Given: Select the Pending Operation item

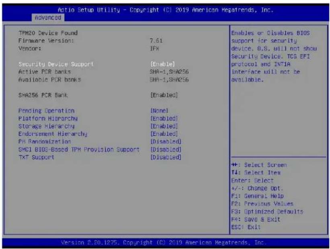Looking at the screenshot, I should [46, 111].
